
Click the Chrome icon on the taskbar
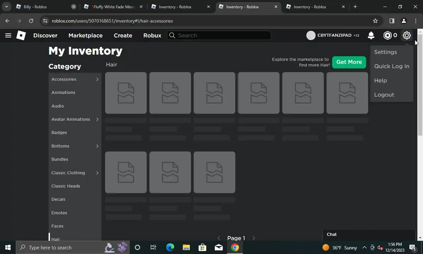235,247
